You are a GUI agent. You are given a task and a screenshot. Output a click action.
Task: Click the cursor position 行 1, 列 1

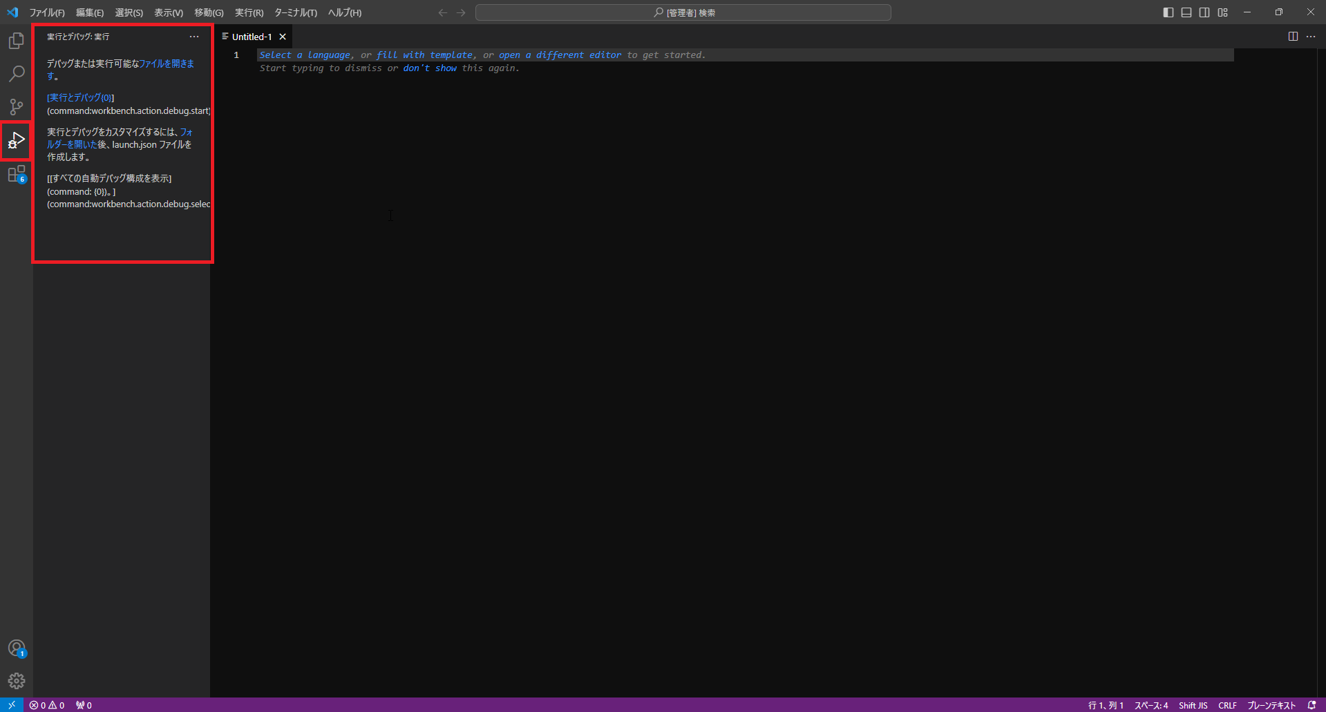pos(1106,705)
